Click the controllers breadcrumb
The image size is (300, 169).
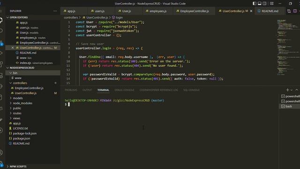pos(71,17)
